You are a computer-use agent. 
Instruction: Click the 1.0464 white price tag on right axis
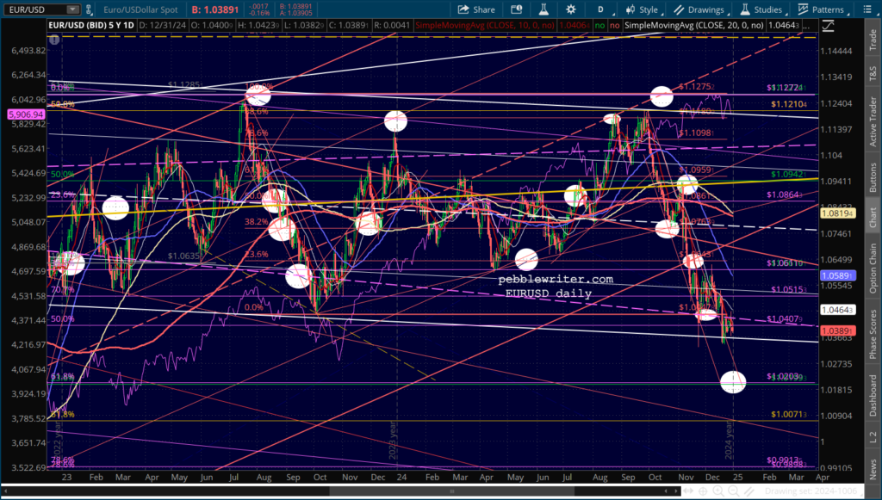click(x=839, y=310)
